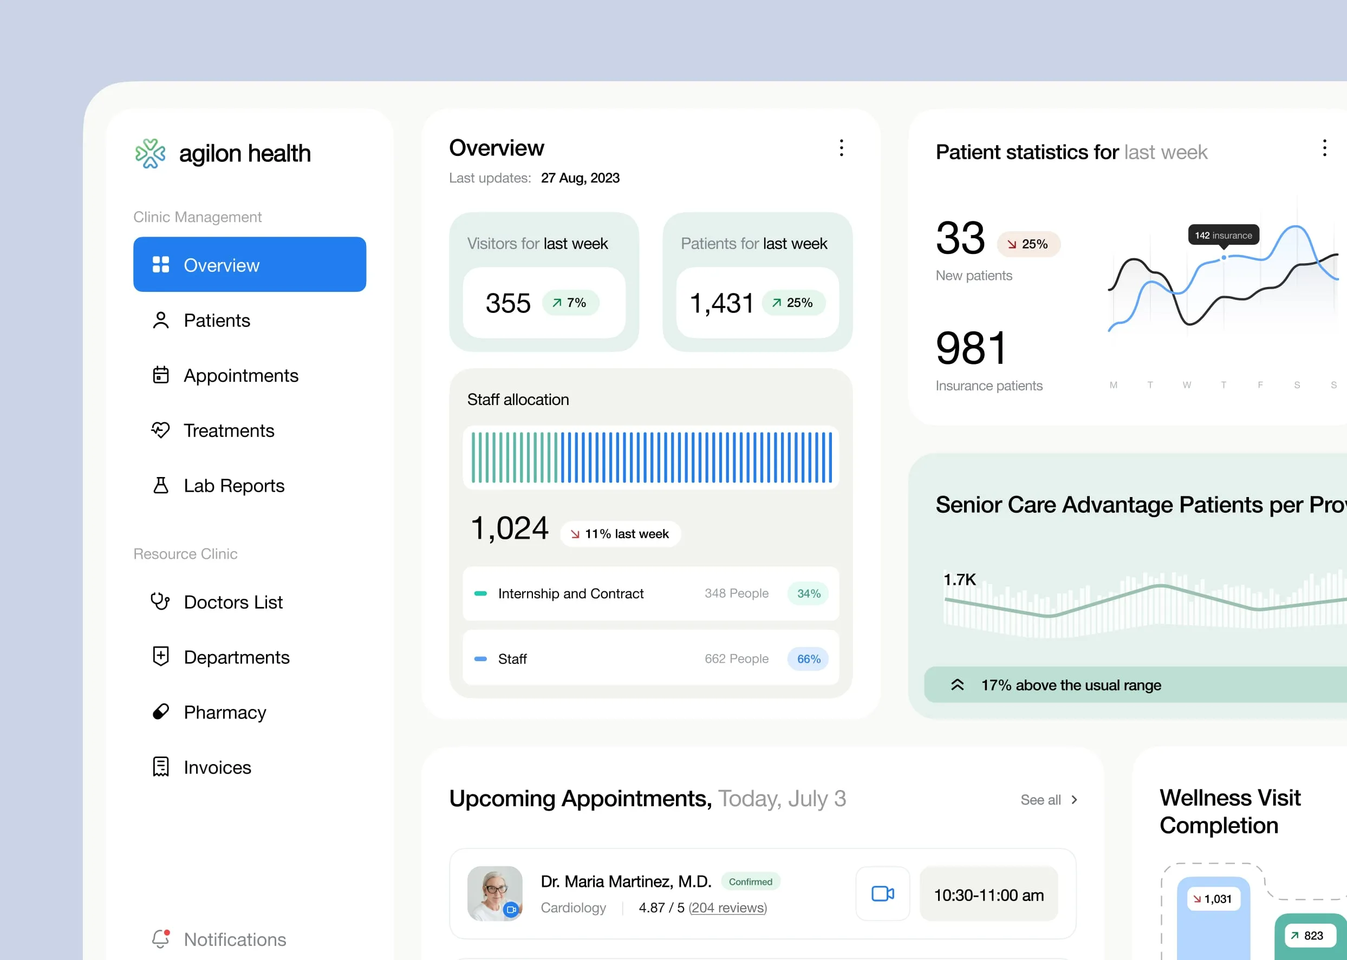
Task: Click the Departments shield-plus icon
Action: [x=161, y=656]
